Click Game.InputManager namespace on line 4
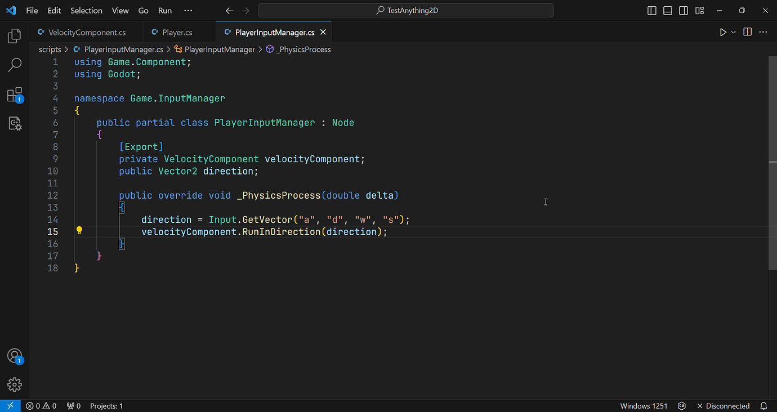The width and height of the screenshot is (777, 412). click(x=177, y=98)
